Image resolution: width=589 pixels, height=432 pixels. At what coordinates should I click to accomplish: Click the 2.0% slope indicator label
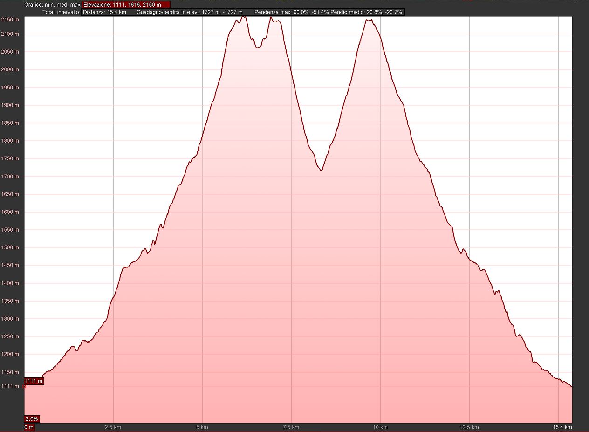(x=32, y=418)
